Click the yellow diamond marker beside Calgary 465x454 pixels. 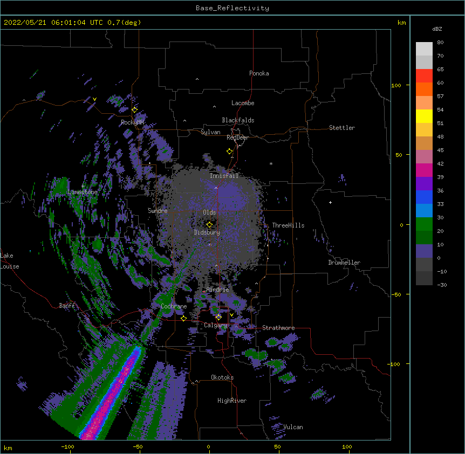218,318
